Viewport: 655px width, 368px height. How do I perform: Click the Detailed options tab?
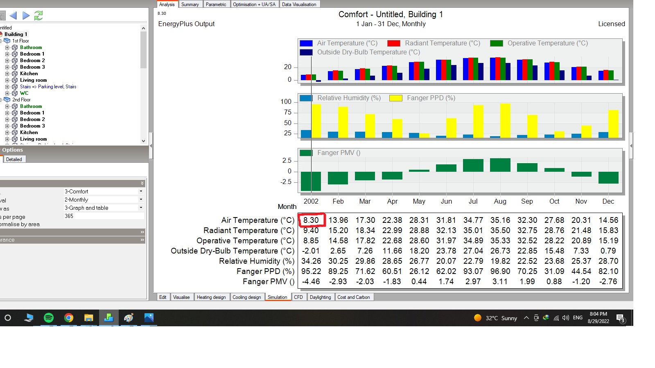tap(14, 159)
